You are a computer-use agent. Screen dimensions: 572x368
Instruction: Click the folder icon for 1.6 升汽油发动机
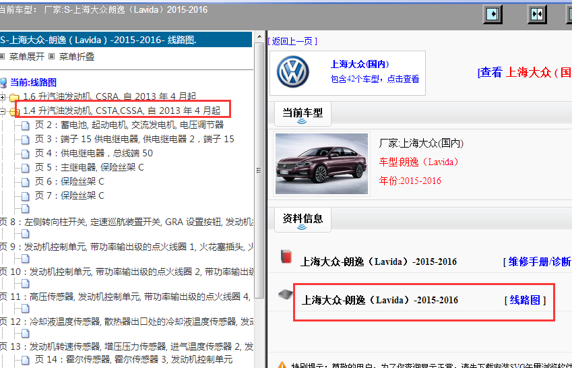(x=14, y=98)
